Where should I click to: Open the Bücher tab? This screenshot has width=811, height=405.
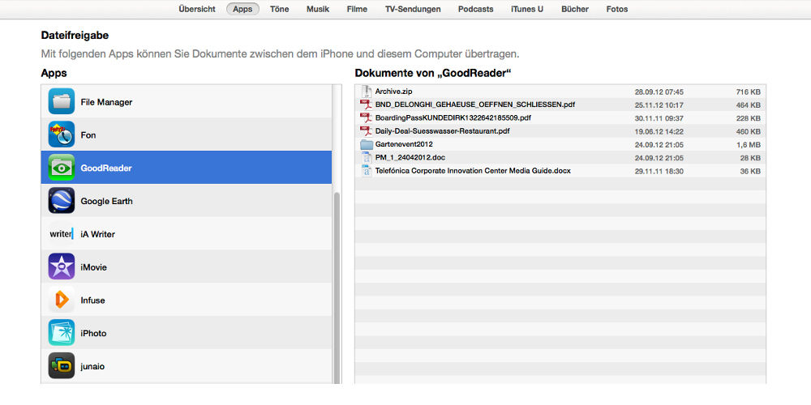(x=575, y=9)
